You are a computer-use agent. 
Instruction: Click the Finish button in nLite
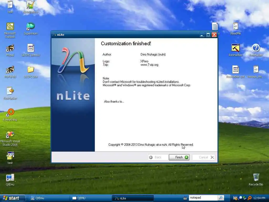pos(179,157)
